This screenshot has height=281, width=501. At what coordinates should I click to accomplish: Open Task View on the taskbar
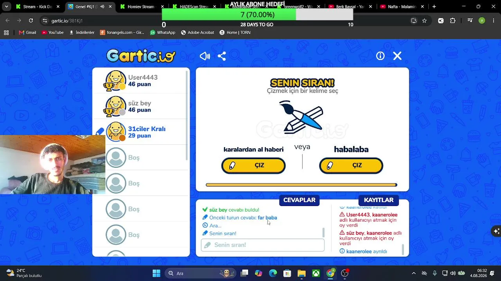click(244, 273)
